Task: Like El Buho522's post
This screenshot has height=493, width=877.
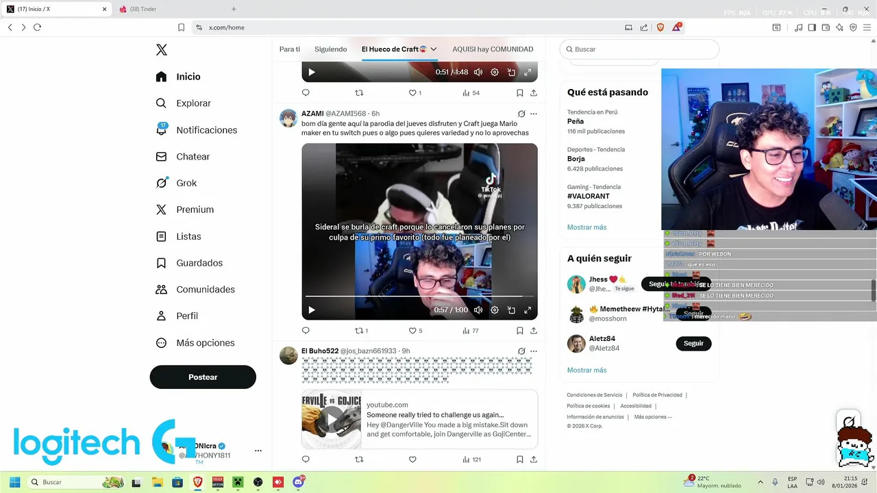Action: 412,459
